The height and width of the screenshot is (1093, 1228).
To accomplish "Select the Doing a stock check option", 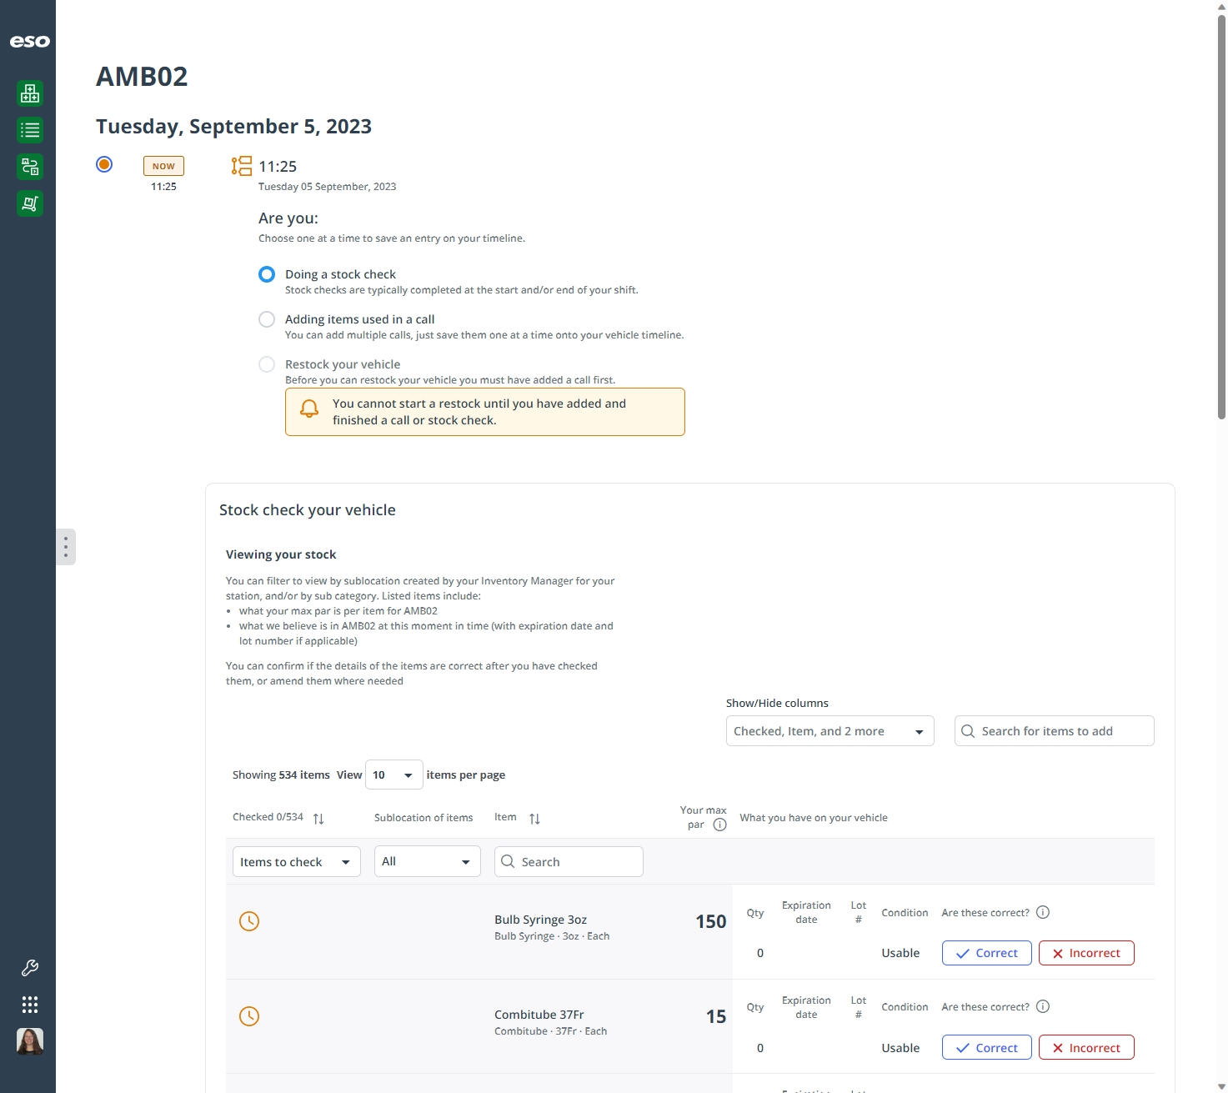I will tap(267, 274).
